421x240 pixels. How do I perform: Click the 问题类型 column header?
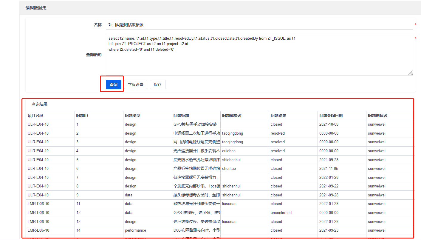click(133, 116)
